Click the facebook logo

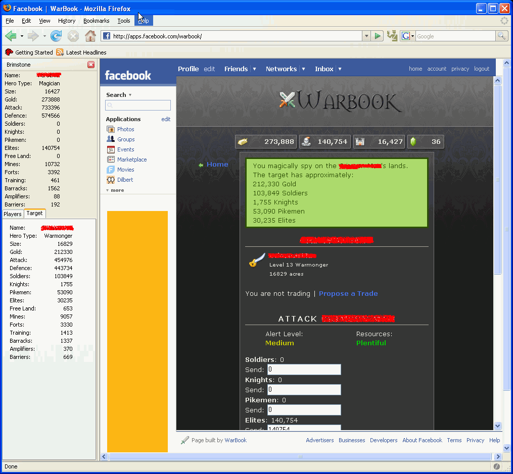(x=128, y=75)
